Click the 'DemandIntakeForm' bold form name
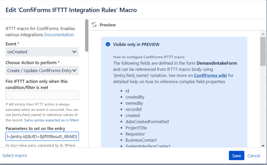Screen dimensions: 267x165 click(216, 63)
